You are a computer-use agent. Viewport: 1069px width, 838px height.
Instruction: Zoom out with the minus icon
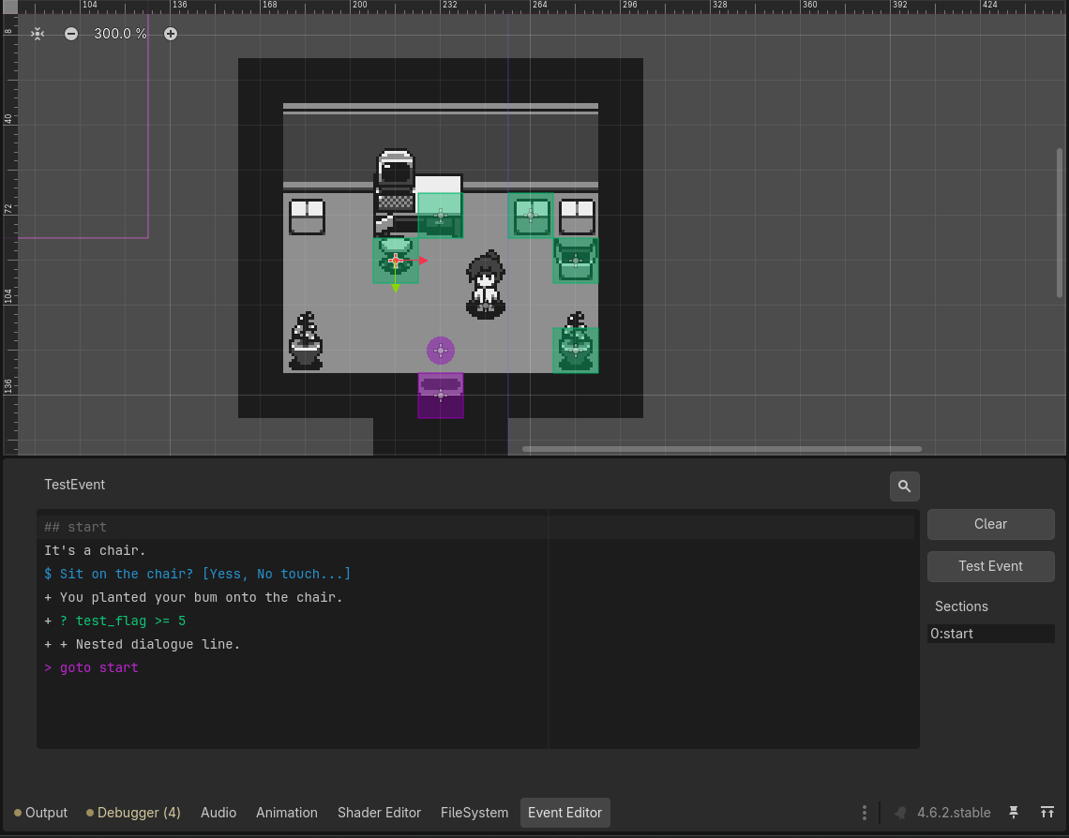(71, 34)
